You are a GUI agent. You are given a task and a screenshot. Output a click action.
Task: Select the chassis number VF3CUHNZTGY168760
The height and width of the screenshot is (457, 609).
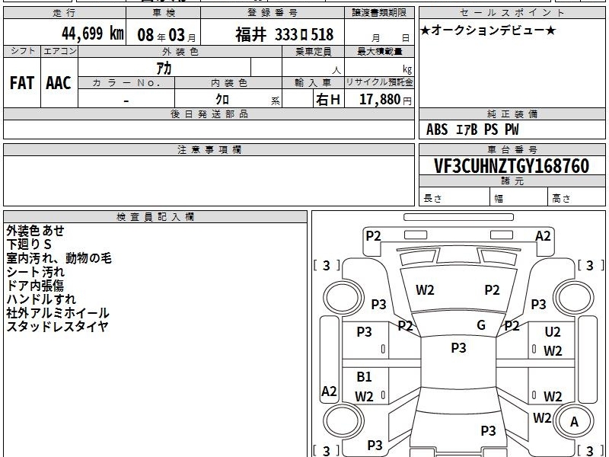pos(512,166)
